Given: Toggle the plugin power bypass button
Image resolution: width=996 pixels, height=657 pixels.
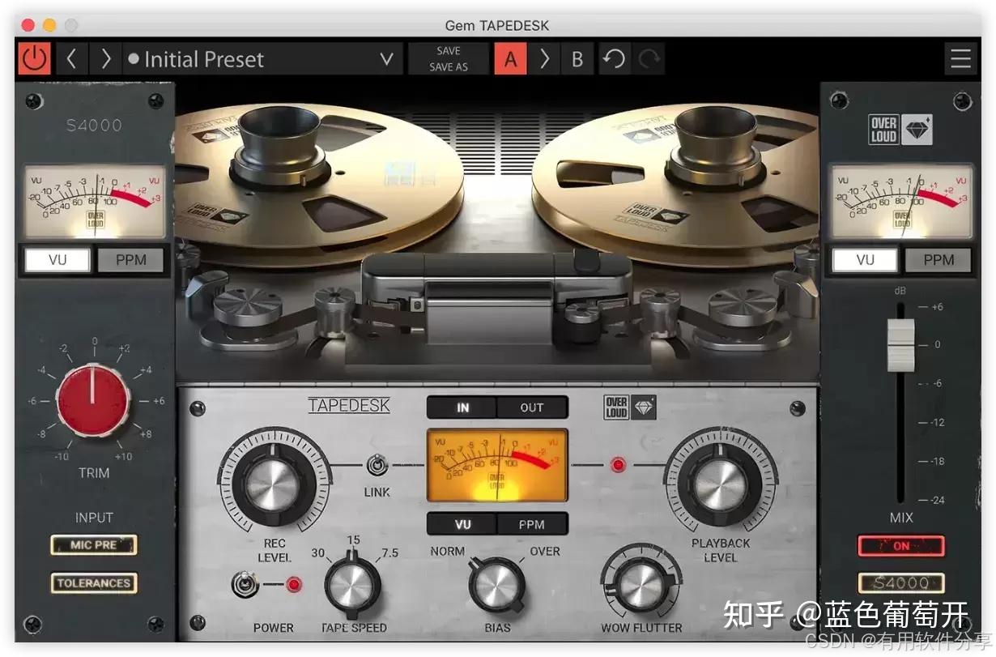Looking at the screenshot, I should pos(35,59).
